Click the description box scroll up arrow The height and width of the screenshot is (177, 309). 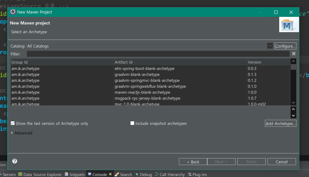pos(293,109)
